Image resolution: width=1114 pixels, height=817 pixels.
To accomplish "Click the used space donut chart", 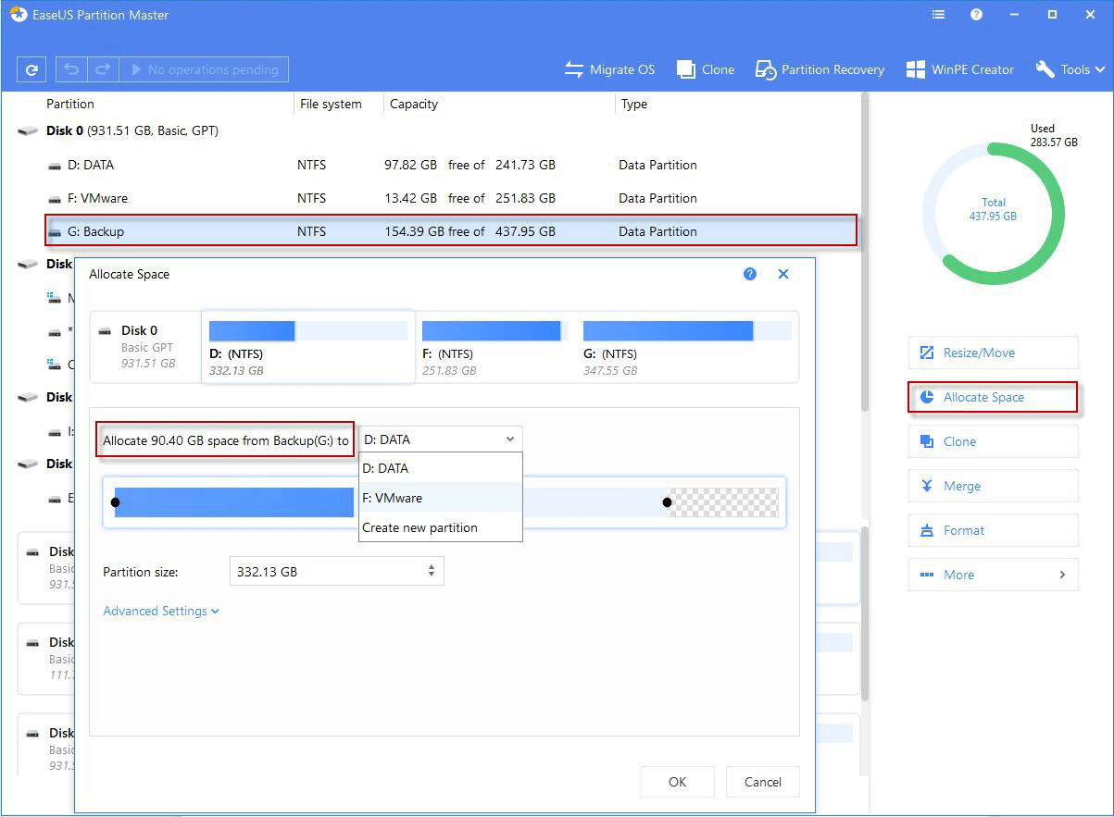I will [x=993, y=214].
